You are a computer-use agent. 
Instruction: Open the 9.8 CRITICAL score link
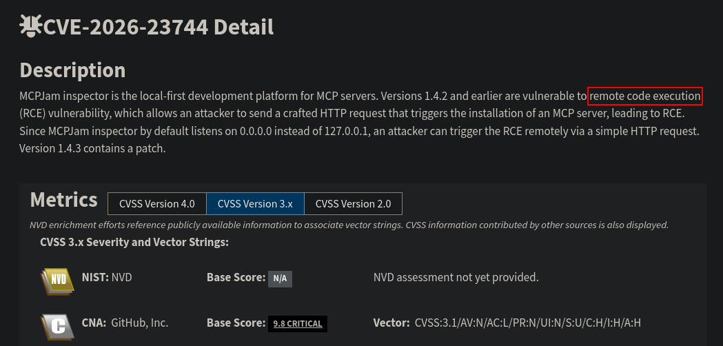pos(298,323)
